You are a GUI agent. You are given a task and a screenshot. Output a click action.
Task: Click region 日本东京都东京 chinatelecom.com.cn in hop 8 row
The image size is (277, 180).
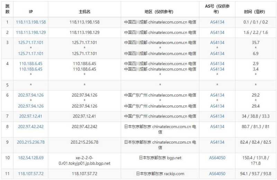pos(160,129)
